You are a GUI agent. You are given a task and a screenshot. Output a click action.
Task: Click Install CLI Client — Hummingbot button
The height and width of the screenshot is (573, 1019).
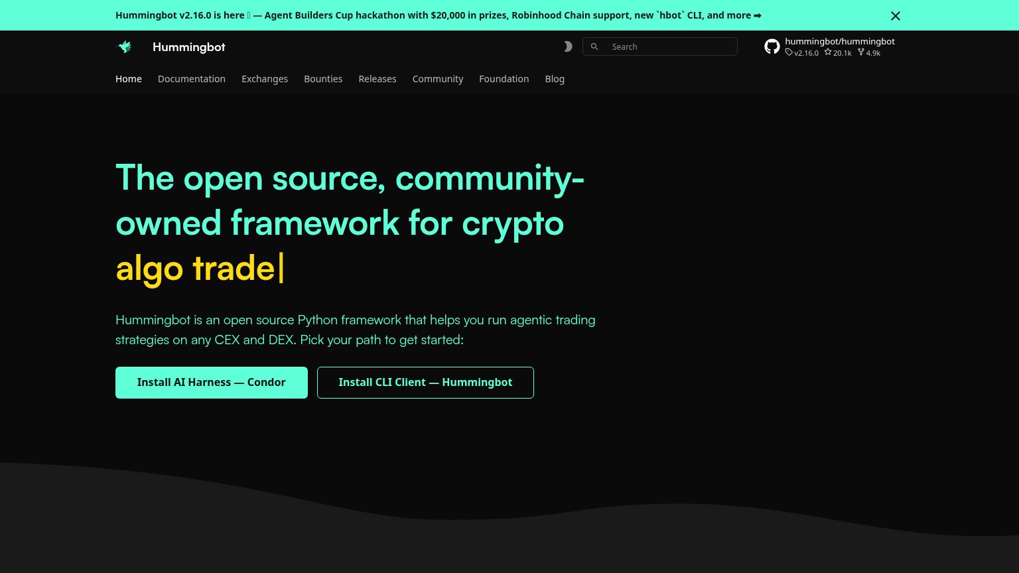(425, 383)
